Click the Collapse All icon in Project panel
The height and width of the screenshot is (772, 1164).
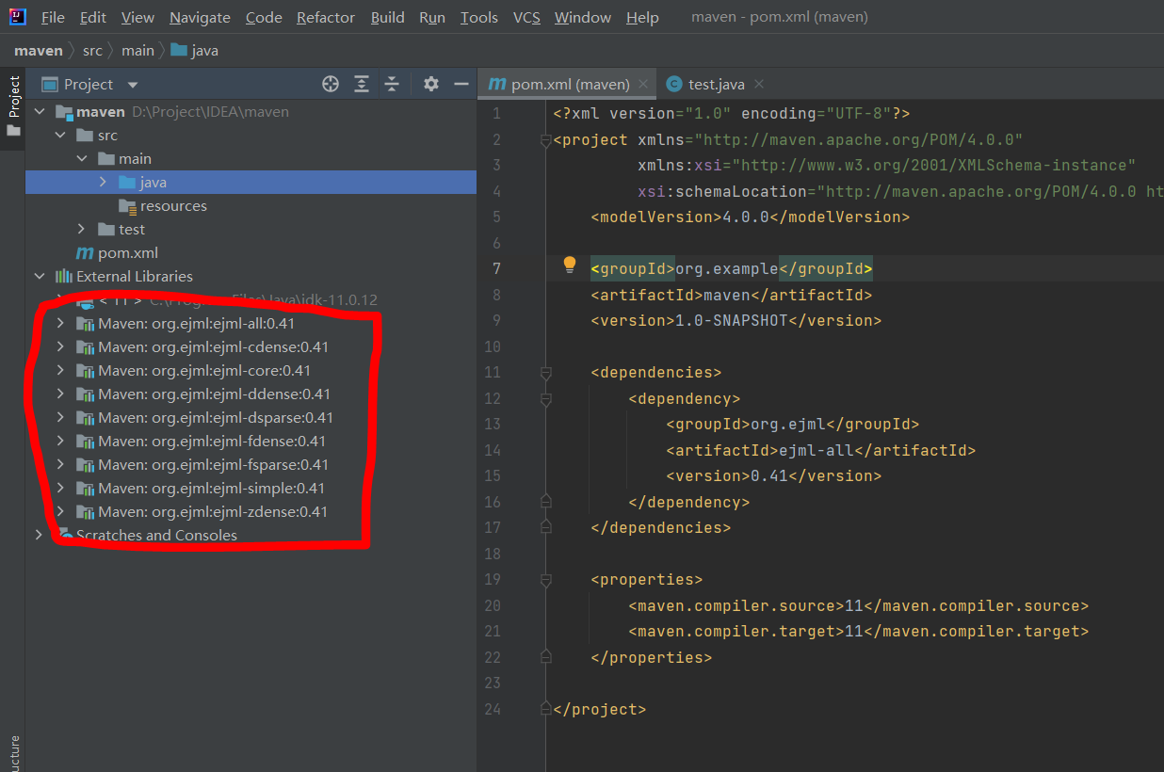click(x=392, y=84)
